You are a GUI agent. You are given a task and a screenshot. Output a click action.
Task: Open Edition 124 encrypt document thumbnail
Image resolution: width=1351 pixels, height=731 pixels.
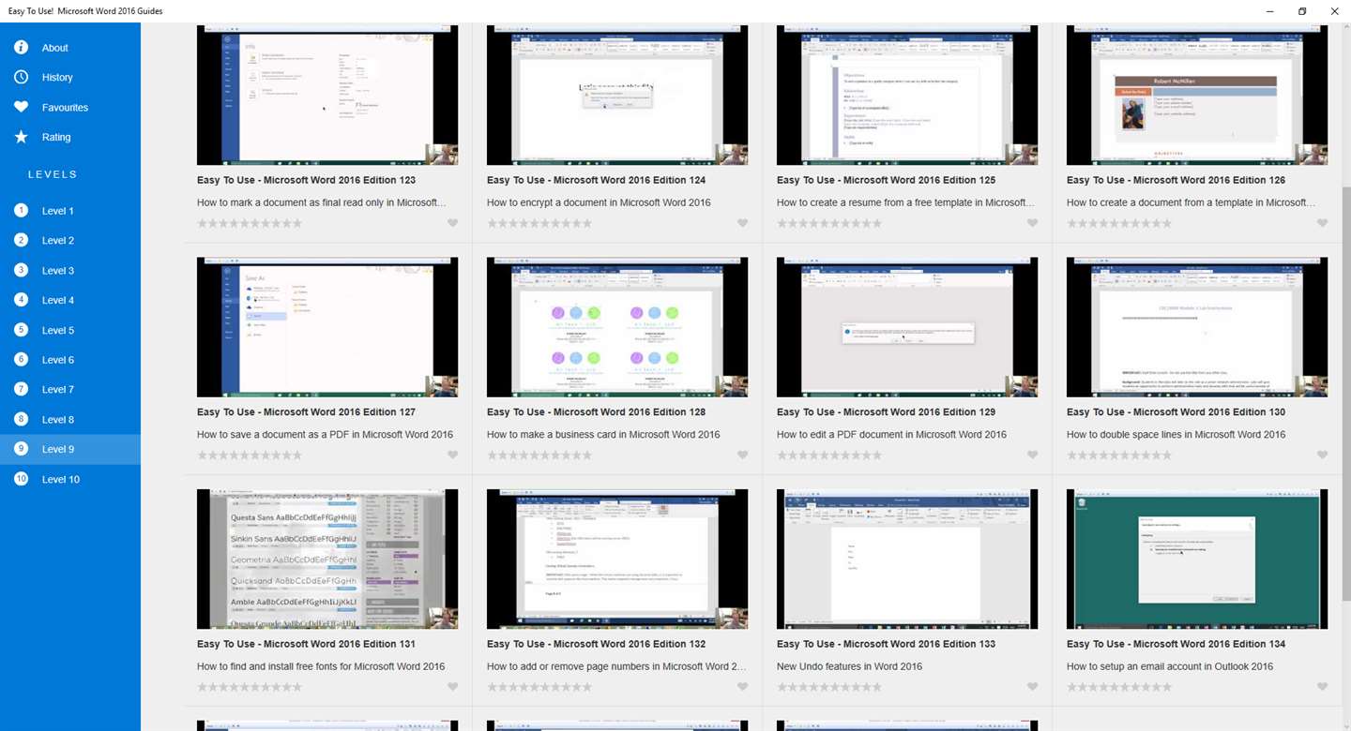click(x=617, y=95)
